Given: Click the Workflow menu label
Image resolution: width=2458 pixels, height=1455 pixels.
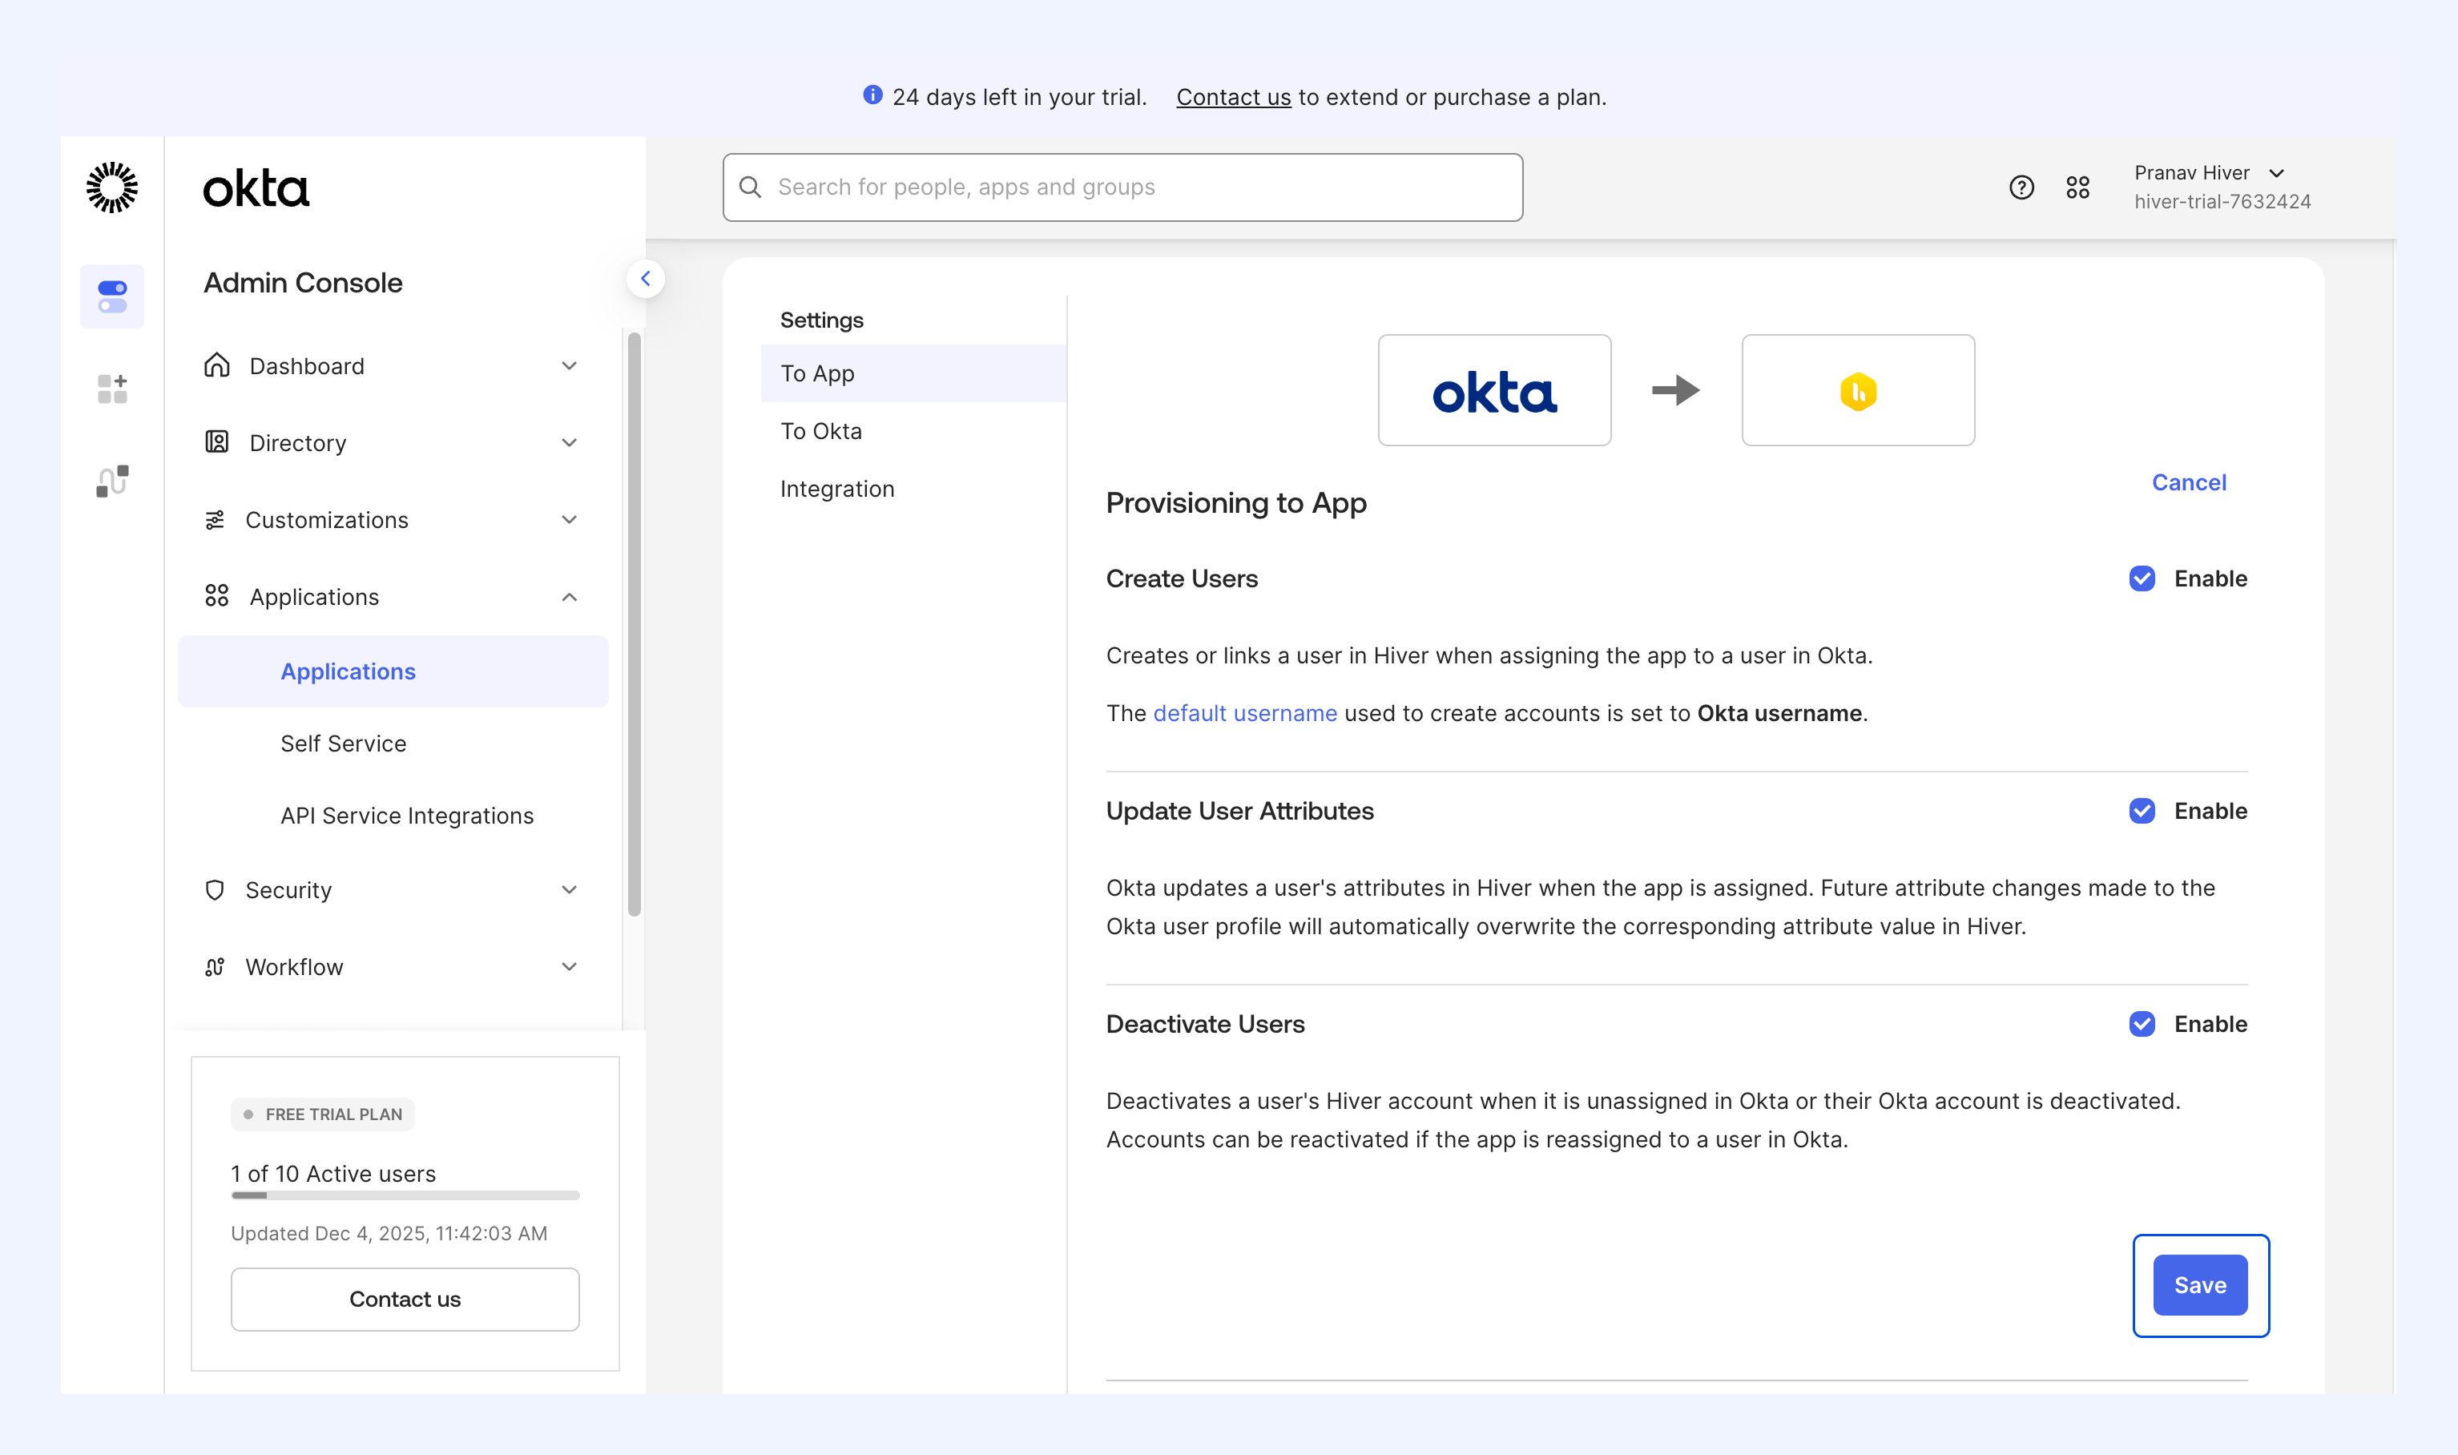Looking at the screenshot, I should 294,967.
